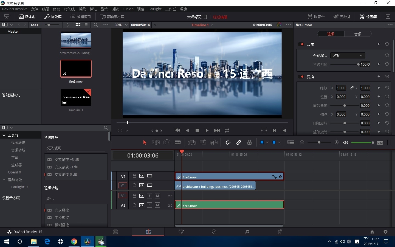
Task: Click the timeline zoom out minus icon
Action: pos(302,142)
